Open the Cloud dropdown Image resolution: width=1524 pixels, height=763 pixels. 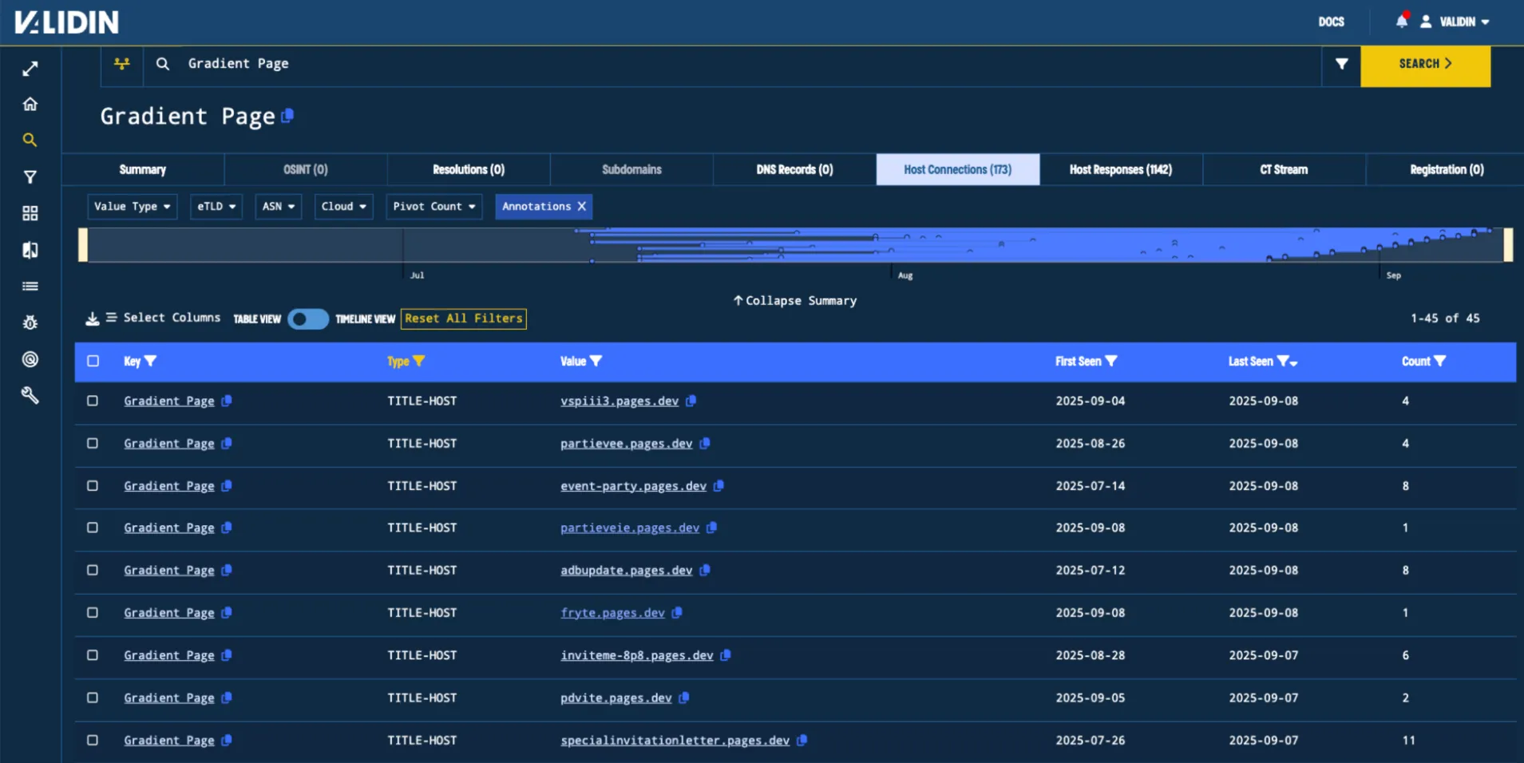point(344,206)
